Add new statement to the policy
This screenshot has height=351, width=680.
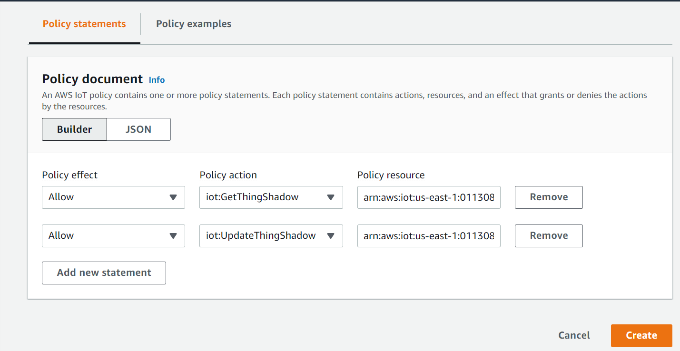[104, 273]
